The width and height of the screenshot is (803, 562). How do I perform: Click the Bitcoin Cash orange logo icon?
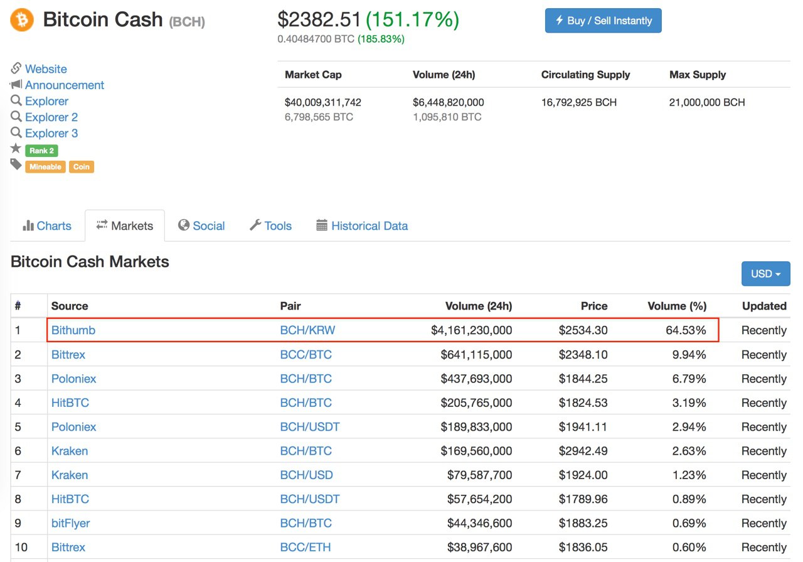(x=22, y=20)
